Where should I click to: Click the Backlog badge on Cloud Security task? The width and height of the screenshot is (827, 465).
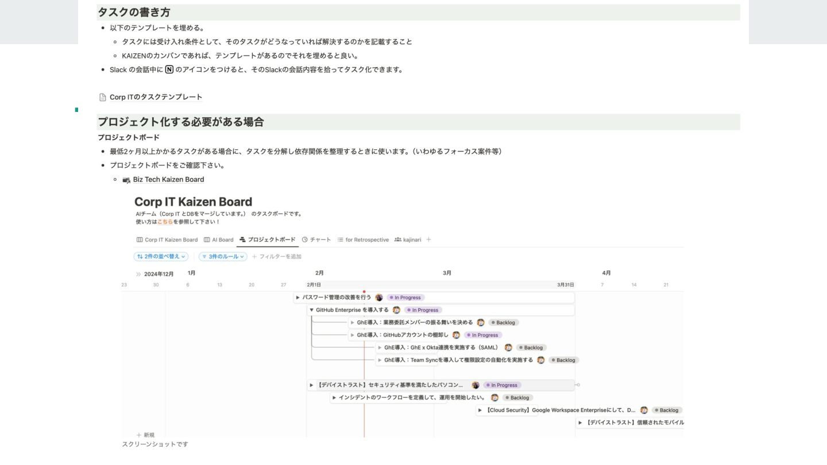click(667, 410)
